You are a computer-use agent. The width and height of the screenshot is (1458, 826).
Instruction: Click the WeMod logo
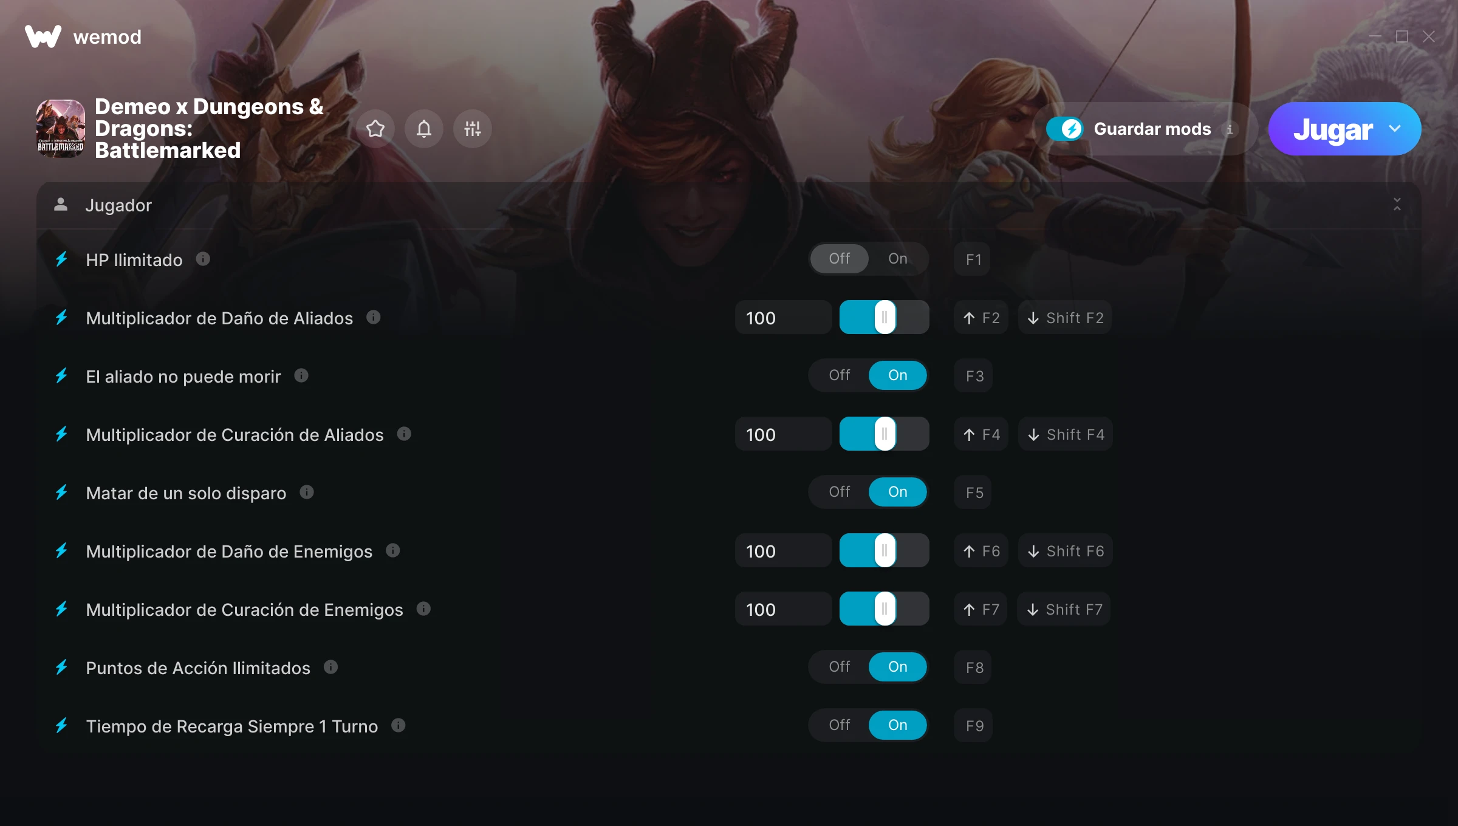point(43,36)
